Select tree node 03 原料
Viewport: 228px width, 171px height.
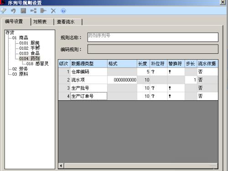pyautogui.click(x=20, y=74)
